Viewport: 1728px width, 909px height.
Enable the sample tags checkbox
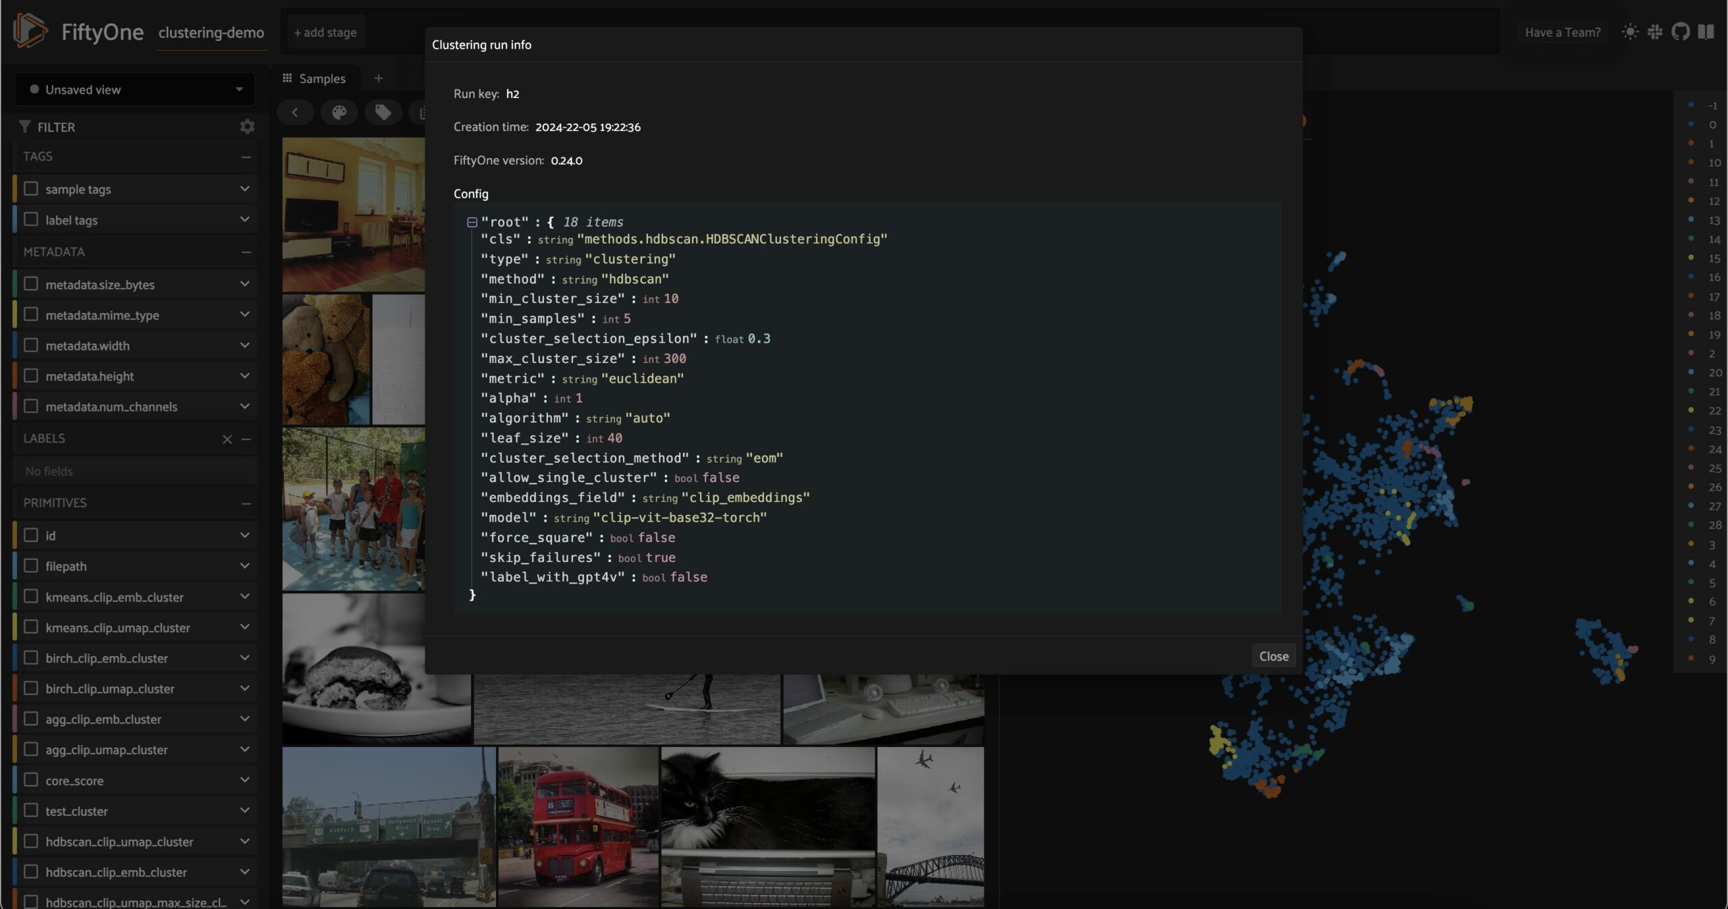pos(31,189)
